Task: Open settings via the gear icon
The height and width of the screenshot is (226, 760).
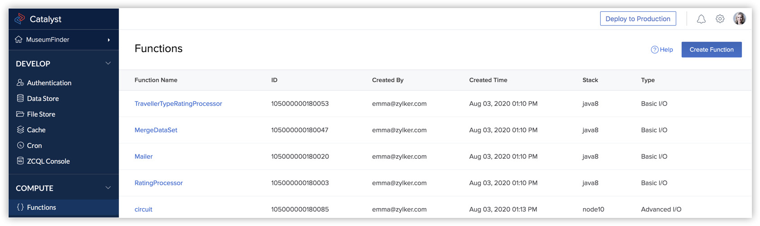Action: coord(720,19)
